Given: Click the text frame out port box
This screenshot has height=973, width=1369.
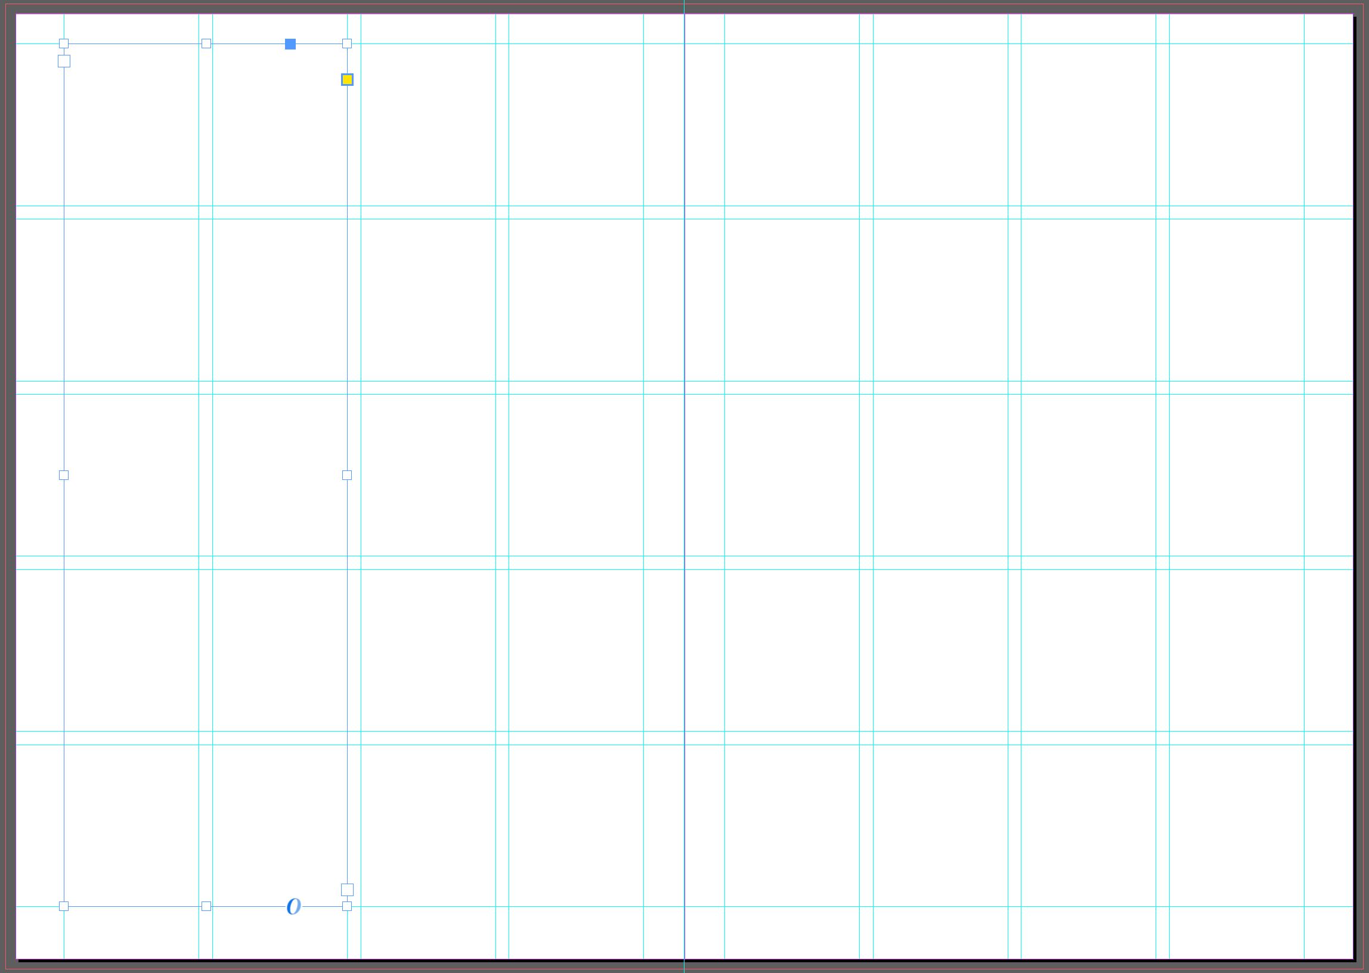Looking at the screenshot, I should click(347, 889).
